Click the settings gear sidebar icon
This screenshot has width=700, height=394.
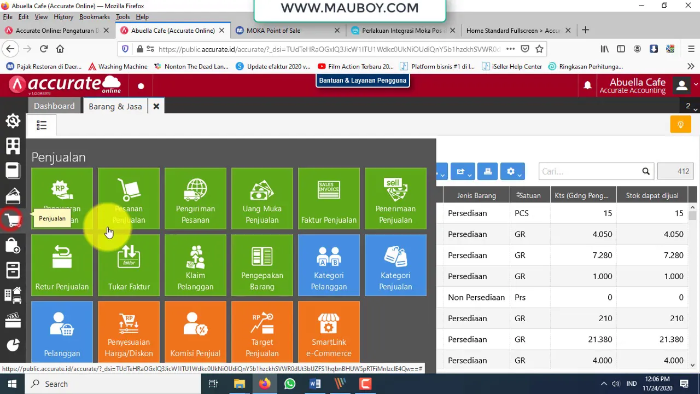point(13,121)
